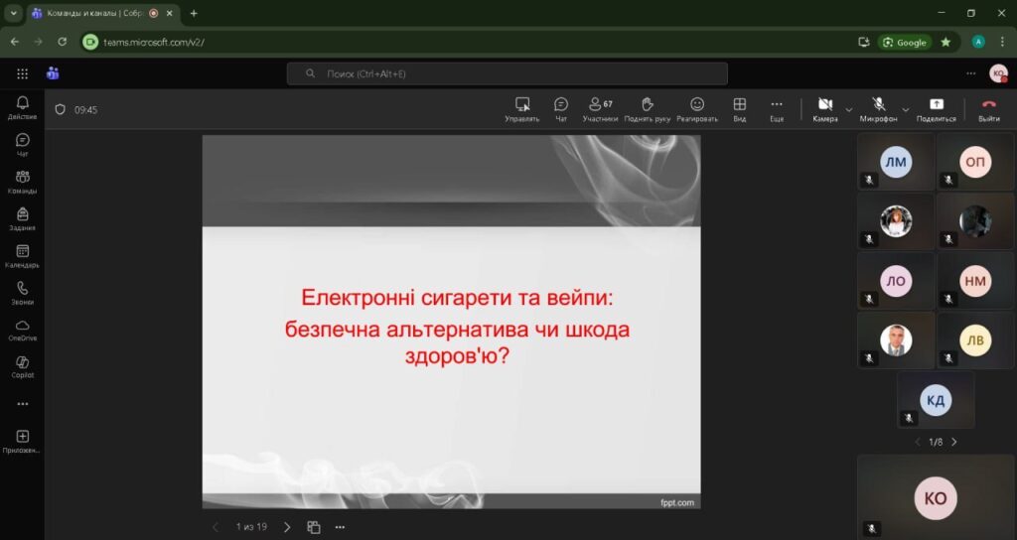Open OneDrive from the sidebar
The image size is (1017, 540).
tap(22, 330)
